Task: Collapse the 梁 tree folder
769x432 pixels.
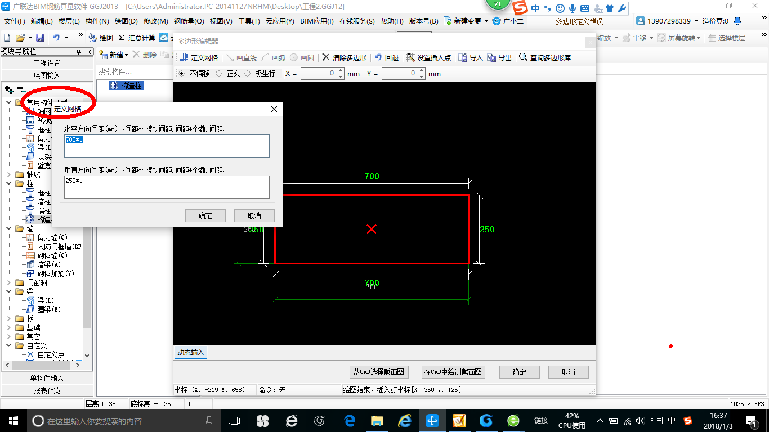Action: 9,291
